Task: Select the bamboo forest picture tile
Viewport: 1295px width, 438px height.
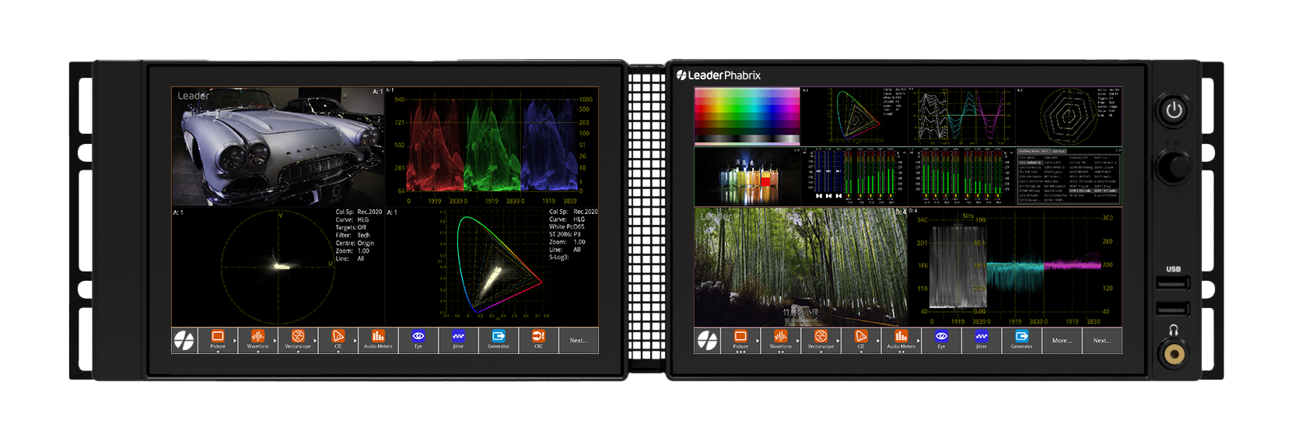Action: pos(800,267)
